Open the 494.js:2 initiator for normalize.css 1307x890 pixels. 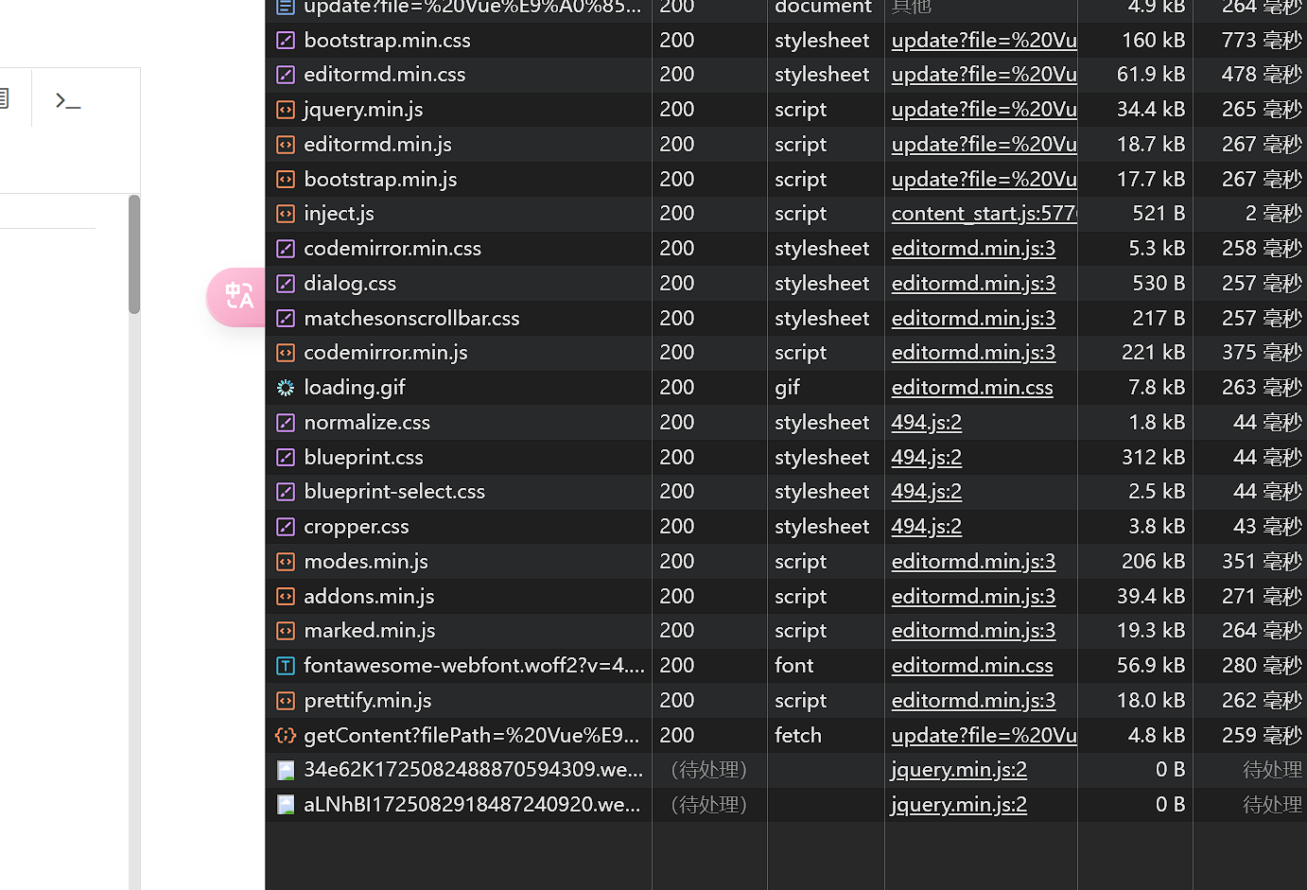[926, 423]
